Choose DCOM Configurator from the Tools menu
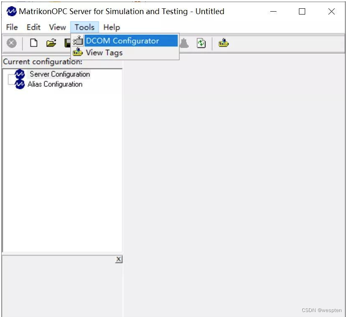Screen dimensions: 348x317 pos(125,41)
